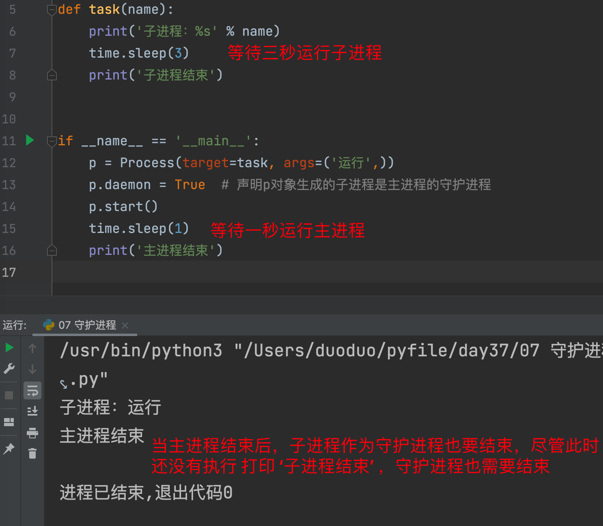Place cursor on 'p.daemon = True' code
The width and height of the screenshot is (603, 526).
pyautogui.click(x=147, y=185)
